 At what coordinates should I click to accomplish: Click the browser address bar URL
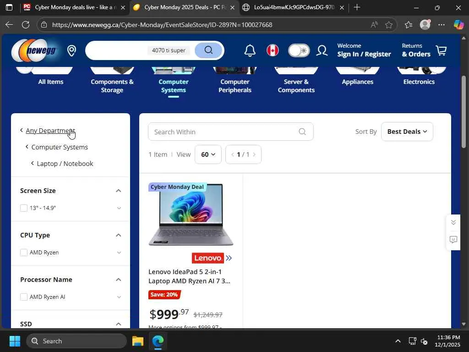coord(162,25)
